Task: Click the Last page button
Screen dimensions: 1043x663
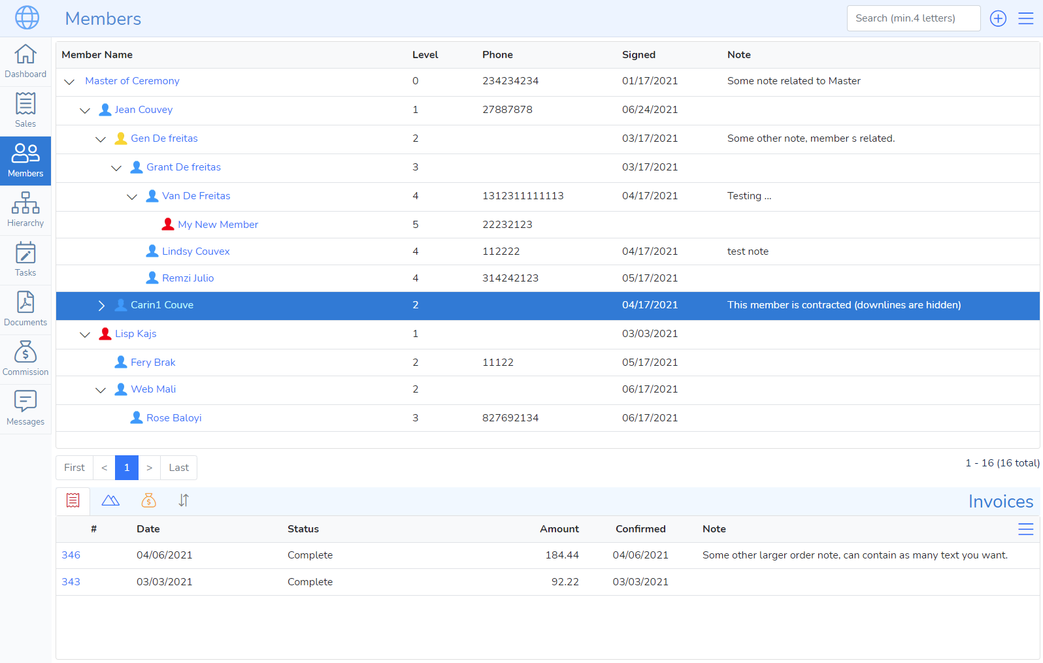Action: 178,468
